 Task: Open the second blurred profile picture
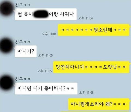click(6, 46)
